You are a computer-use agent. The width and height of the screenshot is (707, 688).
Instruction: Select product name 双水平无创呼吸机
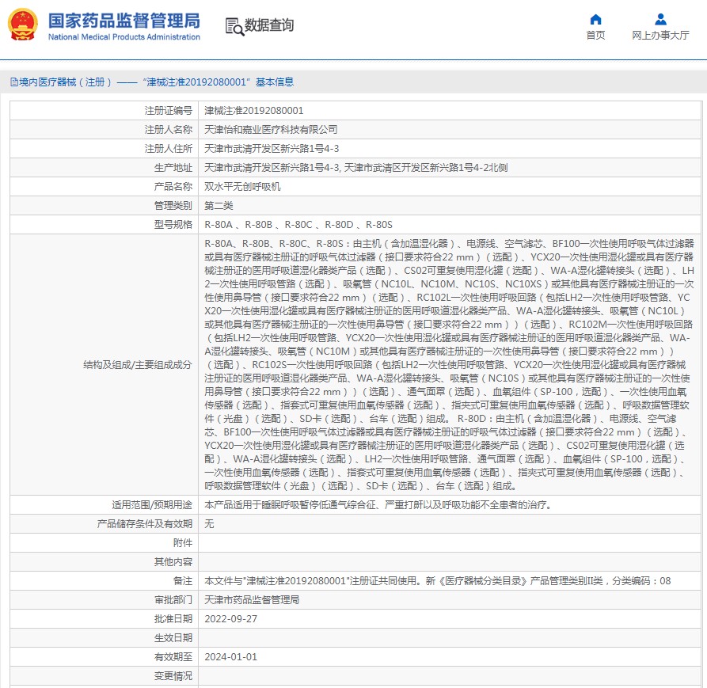(242, 187)
